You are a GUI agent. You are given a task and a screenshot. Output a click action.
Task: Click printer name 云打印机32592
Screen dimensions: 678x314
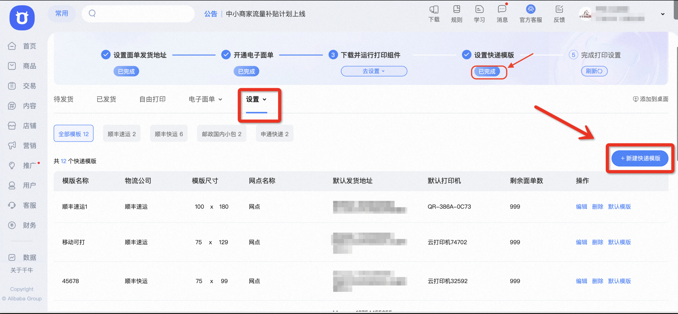tap(448, 281)
